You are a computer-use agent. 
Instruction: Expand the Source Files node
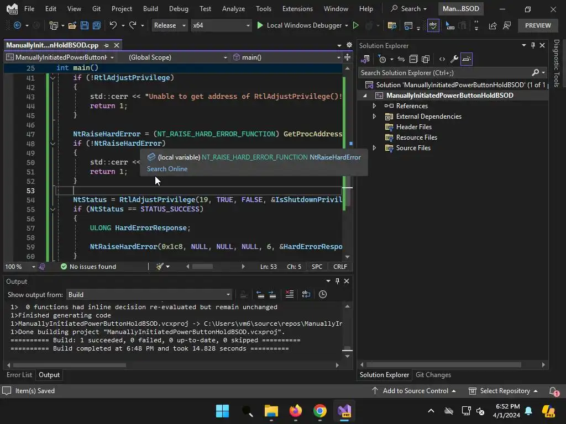(374, 148)
